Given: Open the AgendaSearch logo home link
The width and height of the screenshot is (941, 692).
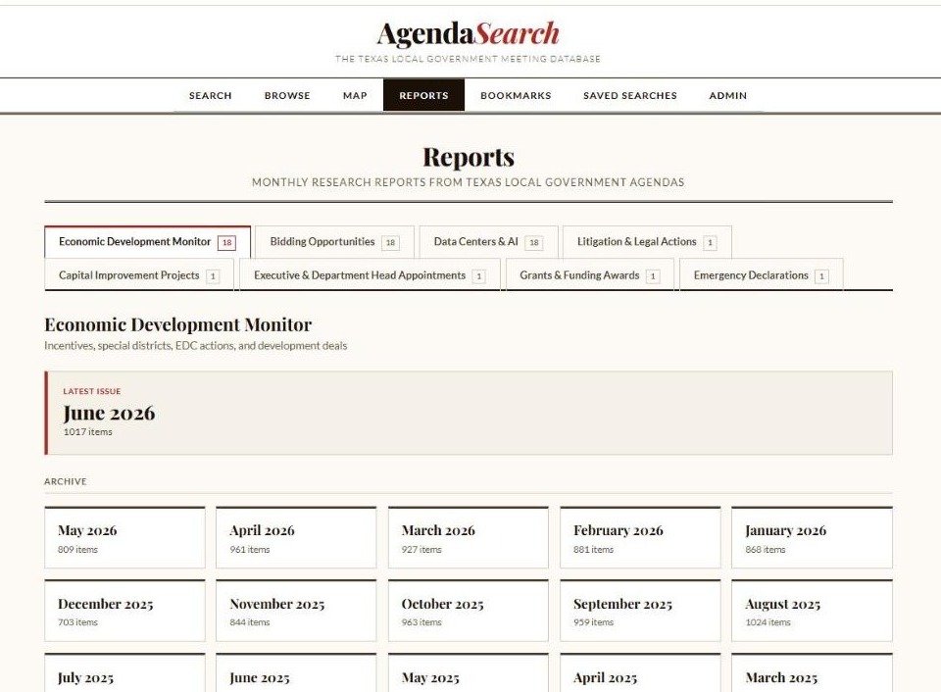Looking at the screenshot, I should [469, 33].
